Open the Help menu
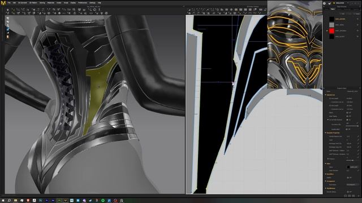The height and width of the screenshot is (203, 362). (100, 3)
